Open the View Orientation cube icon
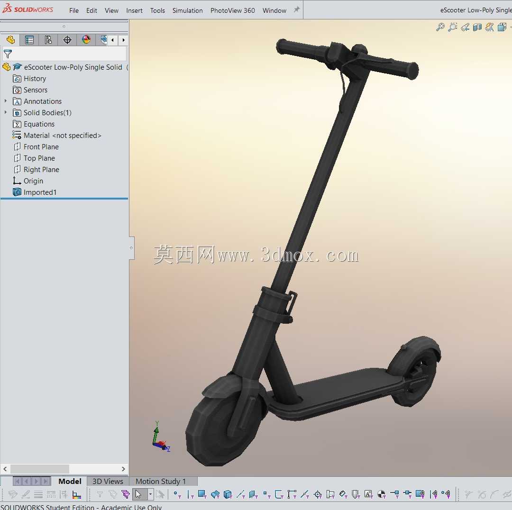The height and width of the screenshot is (510, 512). point(502,27)
